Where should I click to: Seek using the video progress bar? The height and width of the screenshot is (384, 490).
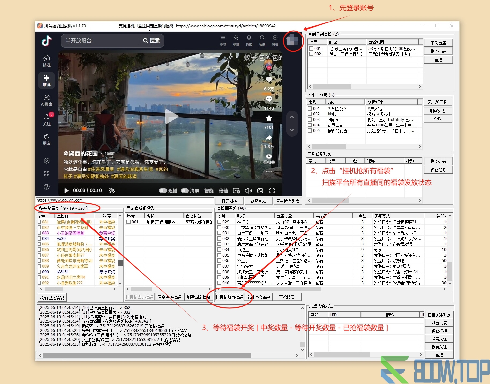(170, 183)
